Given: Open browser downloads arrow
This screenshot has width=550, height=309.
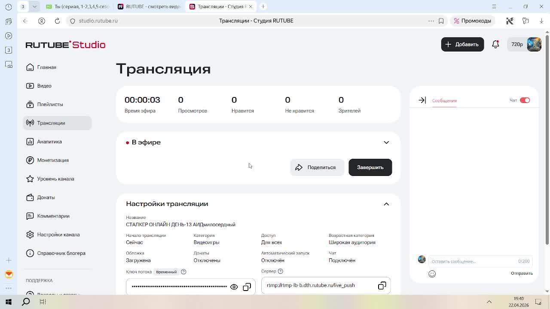Looking at the screenshot, I should (541, 21).
